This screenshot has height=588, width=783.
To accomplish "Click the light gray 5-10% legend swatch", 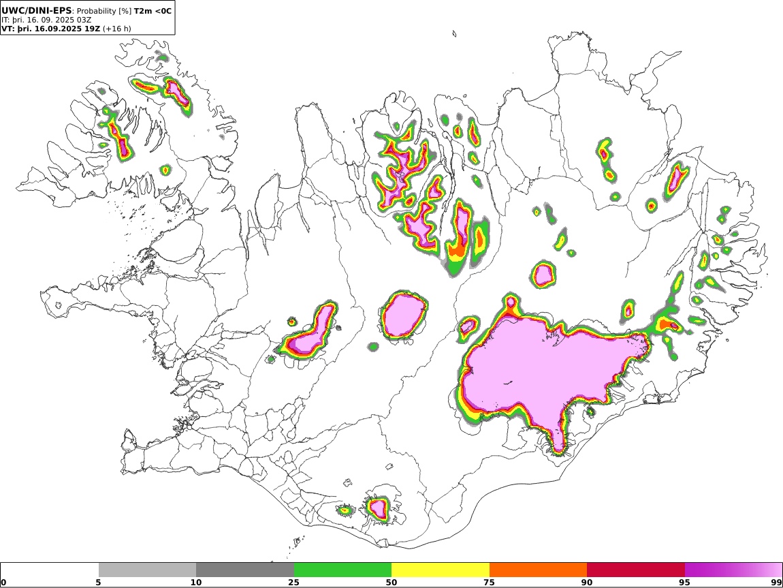I will coord(147,570).
